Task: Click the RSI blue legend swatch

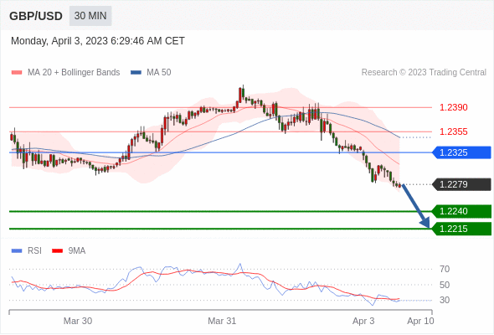Action: (17, 251)
